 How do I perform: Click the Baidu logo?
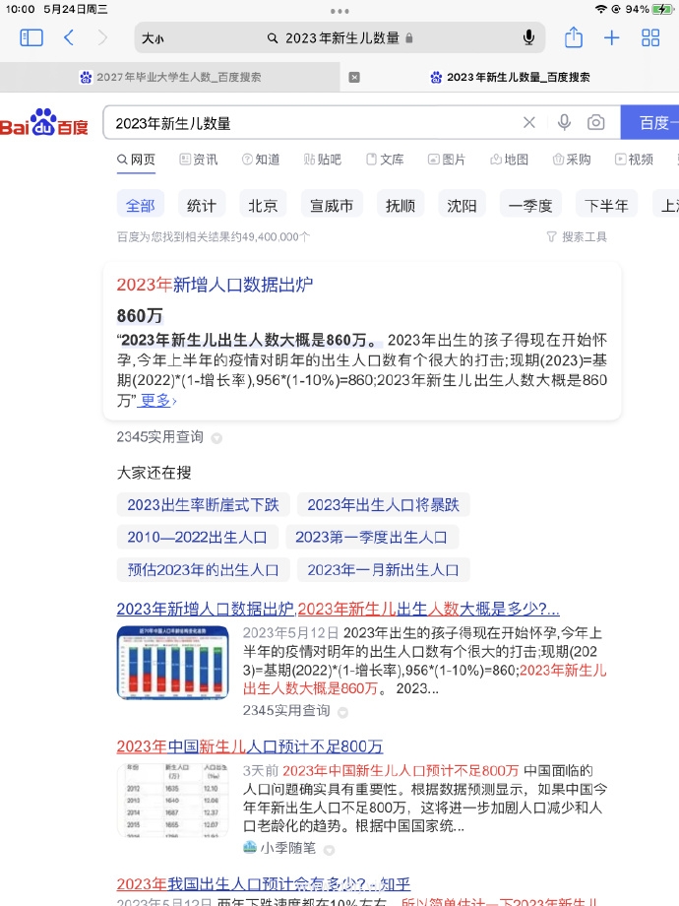pos(44,122)
